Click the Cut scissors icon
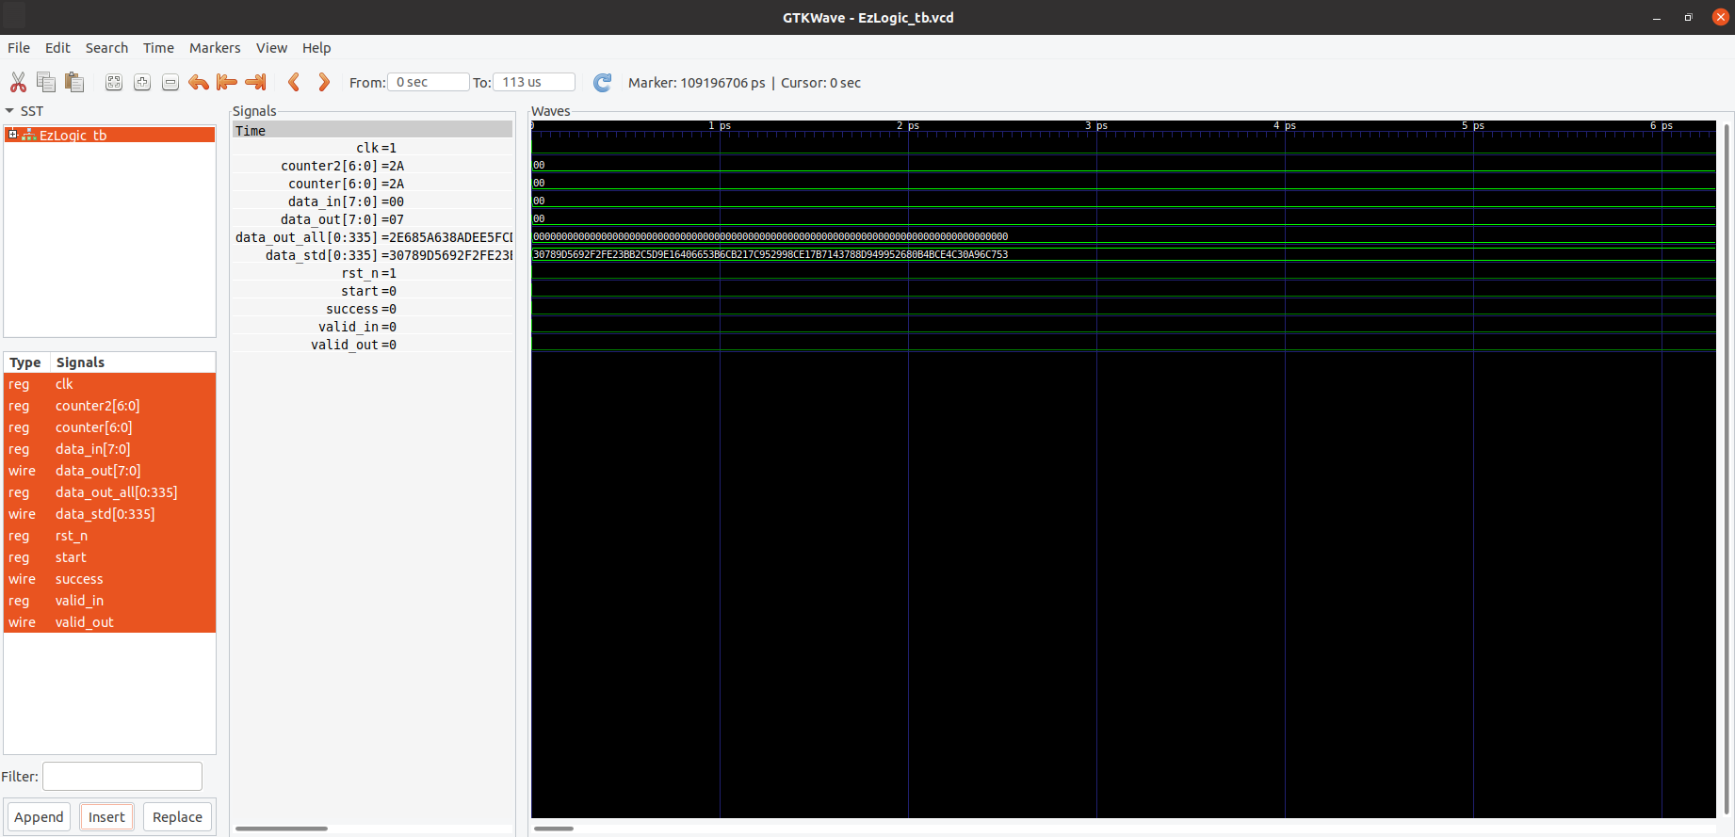1735x837 pixels. 18,83
